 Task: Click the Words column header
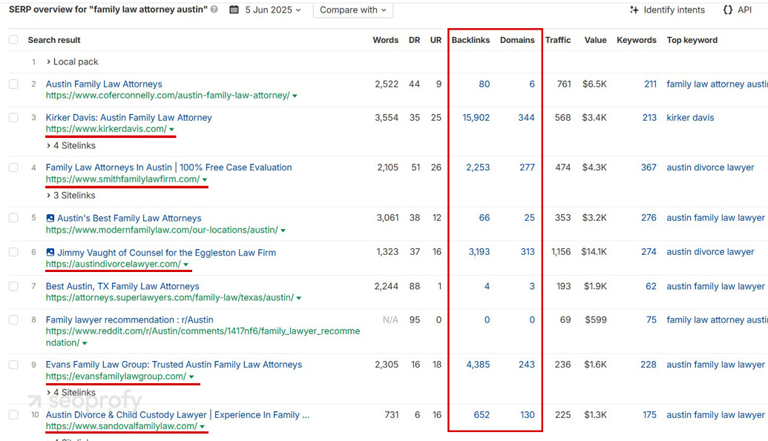click(x=385, y=40)
